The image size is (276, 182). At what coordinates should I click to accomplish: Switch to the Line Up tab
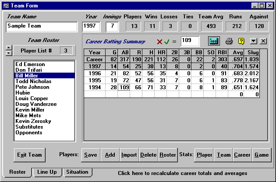pyautogui.click(x=47, y=172)
